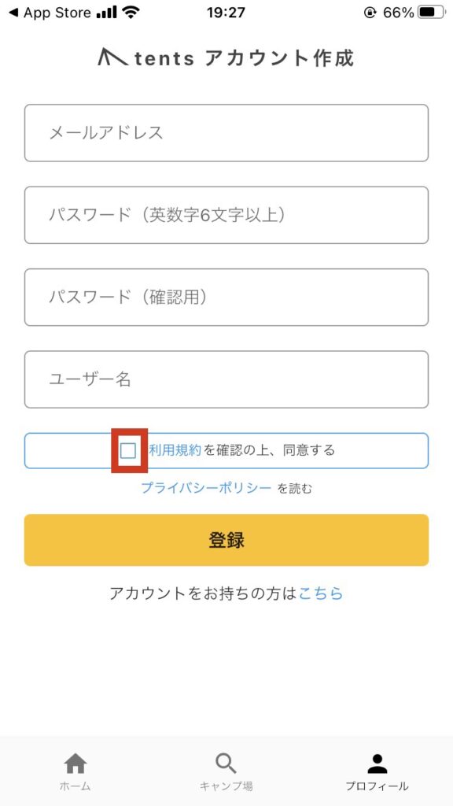This screenshot has width=453, height=806.
Task: Tap the orientation lock status icon
Action: (370, 13)
